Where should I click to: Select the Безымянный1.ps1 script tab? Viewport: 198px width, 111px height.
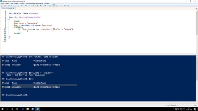pyautogui.click(x=7, y=9)
